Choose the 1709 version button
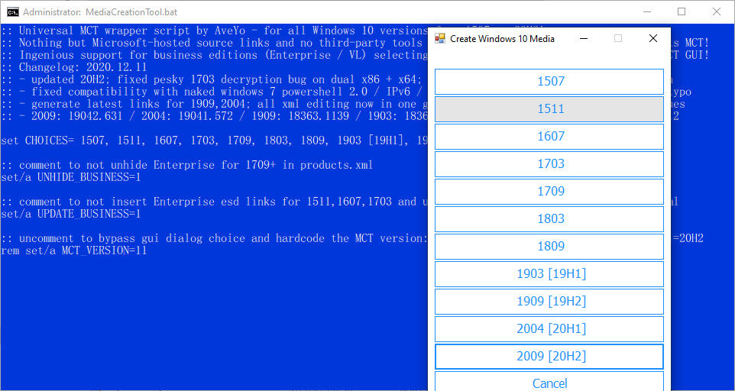This screenshot has width=735, height=391. coord(549,192)
